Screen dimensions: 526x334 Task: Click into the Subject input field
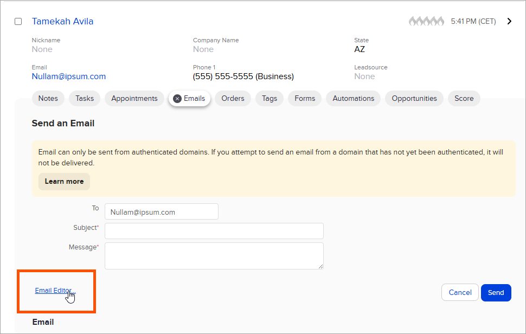(214, 231)
